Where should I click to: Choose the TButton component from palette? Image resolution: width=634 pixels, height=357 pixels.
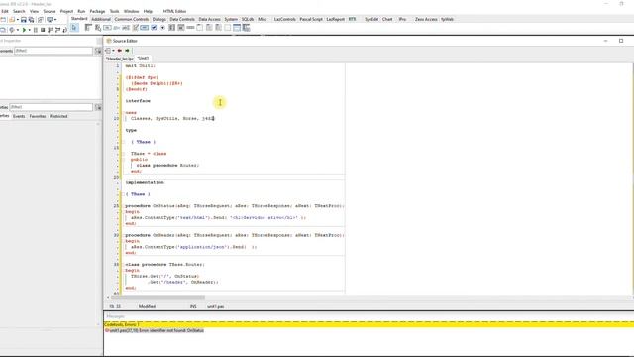(x=107, y=28)
